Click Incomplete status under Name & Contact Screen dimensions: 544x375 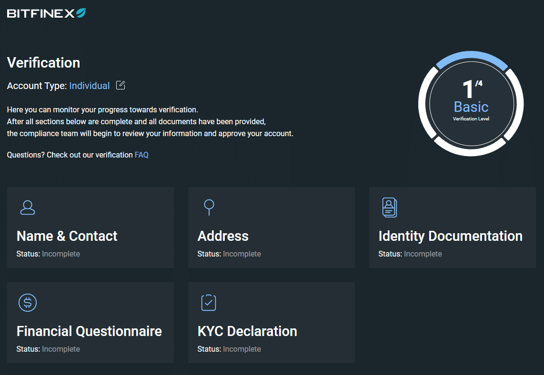click(61, 254)
